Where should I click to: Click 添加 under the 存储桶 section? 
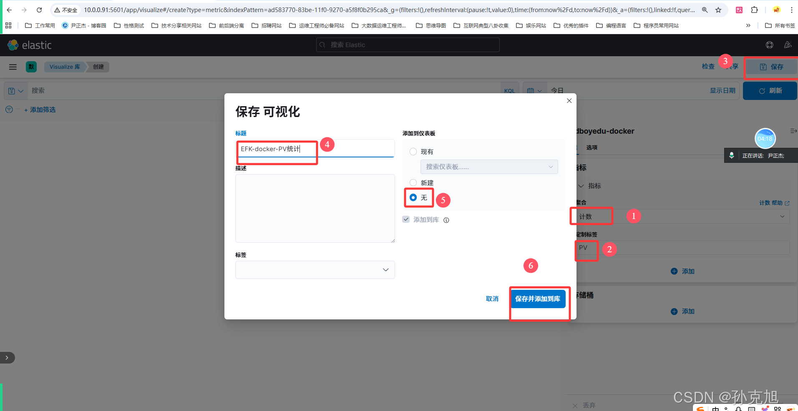(x=683, y=311)
